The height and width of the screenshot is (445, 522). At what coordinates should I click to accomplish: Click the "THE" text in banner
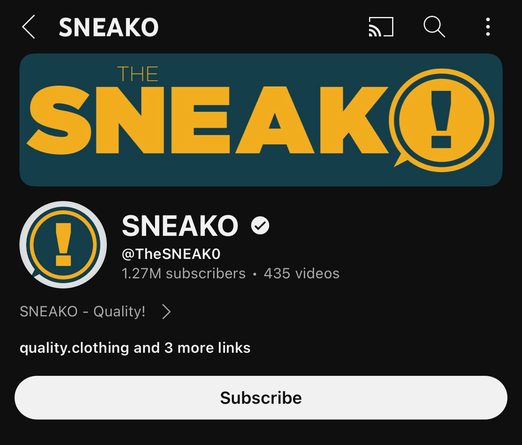coord(138,74)
